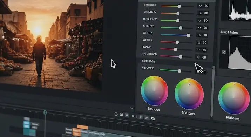Click the Adic Frrizas panel title
Screen dimensions: 251x137
[229, 32]
